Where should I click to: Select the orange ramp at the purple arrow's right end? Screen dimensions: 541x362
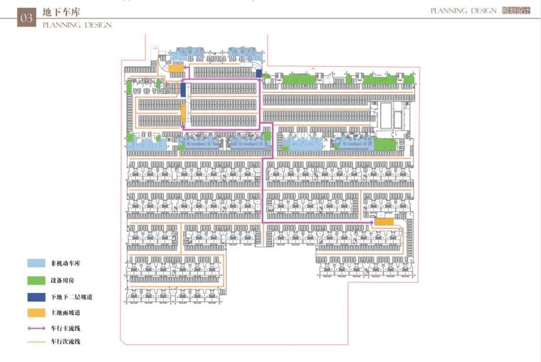point(384,223)
